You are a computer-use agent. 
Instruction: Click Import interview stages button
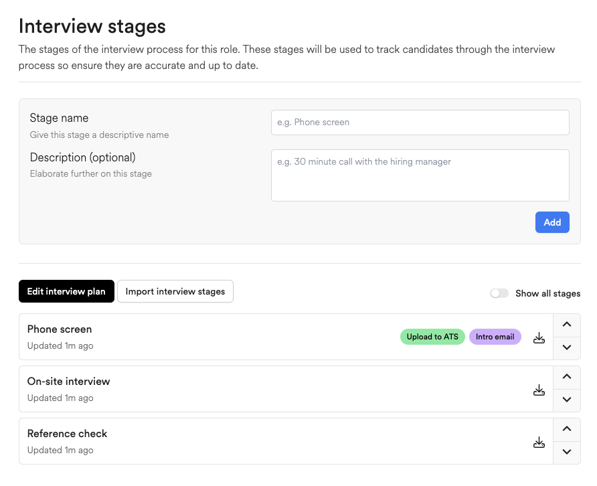pyautogui.click(x=175, y=291)
